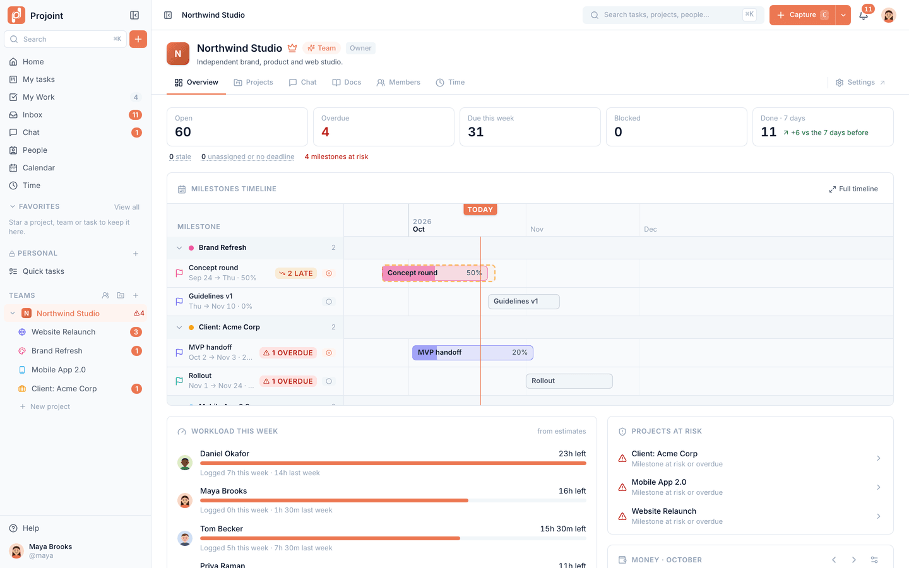Select the Website Relaunch project in sidebar
This screenshot has height=568, width=909.
point(76,332)
